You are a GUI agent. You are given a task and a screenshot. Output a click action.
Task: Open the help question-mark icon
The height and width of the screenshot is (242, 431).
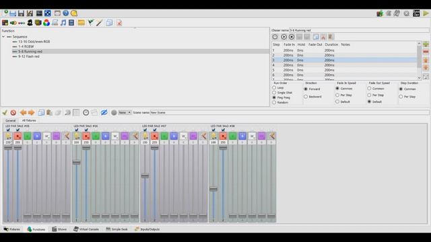click(65, 13)
